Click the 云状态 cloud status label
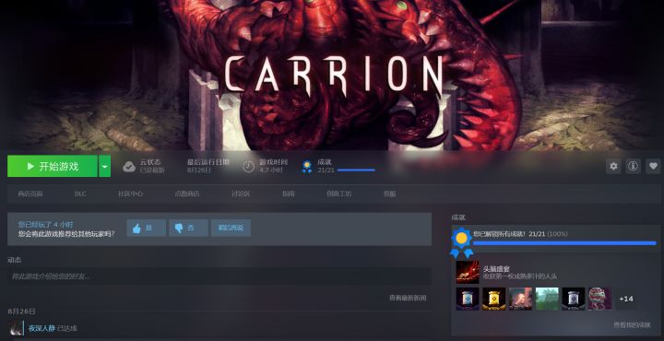 click(x=150, y=162)
